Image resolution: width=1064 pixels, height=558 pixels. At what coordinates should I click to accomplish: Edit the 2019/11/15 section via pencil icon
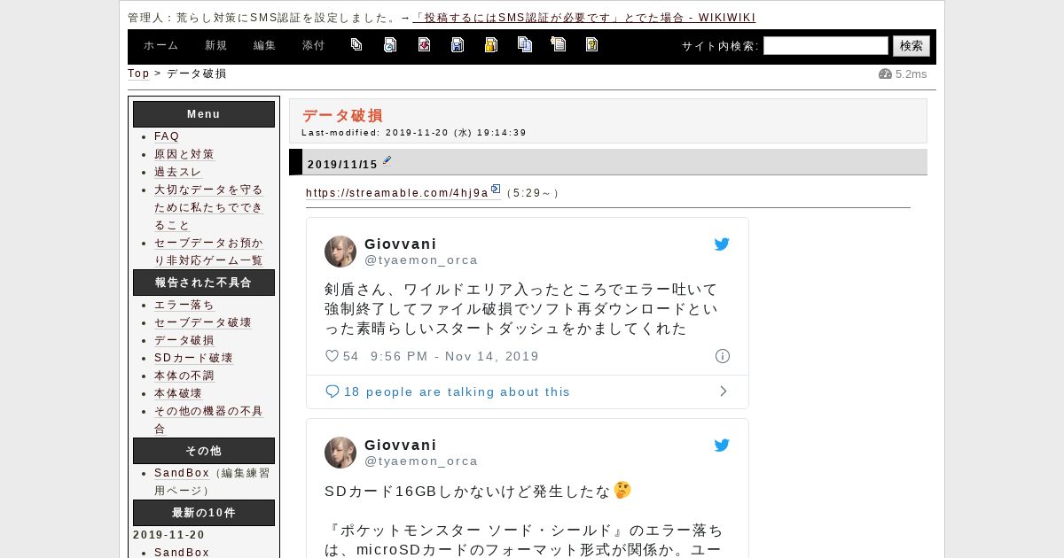click(387, 161)
